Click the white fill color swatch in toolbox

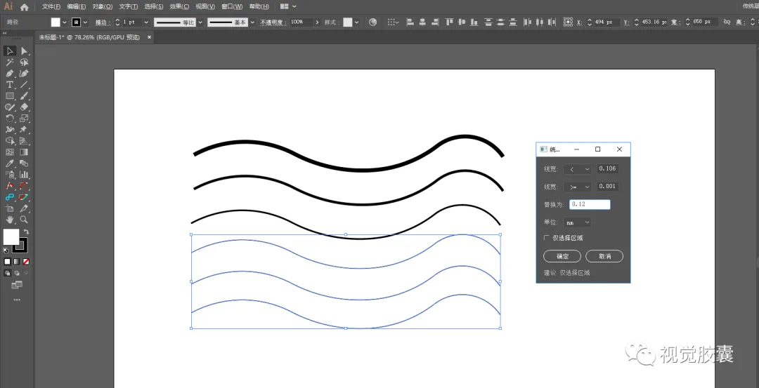coord(11,237)
